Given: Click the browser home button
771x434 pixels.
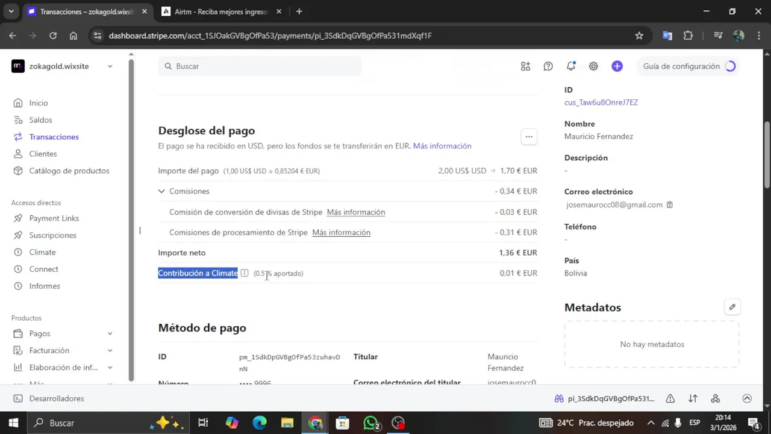Looking at the screenshot, I should [73, 36].
